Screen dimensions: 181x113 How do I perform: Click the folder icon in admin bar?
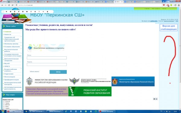coord(27,12)
